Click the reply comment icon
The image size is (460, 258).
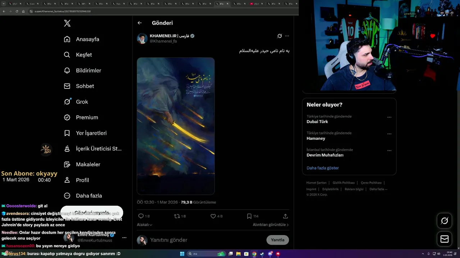tap(141, 216)
